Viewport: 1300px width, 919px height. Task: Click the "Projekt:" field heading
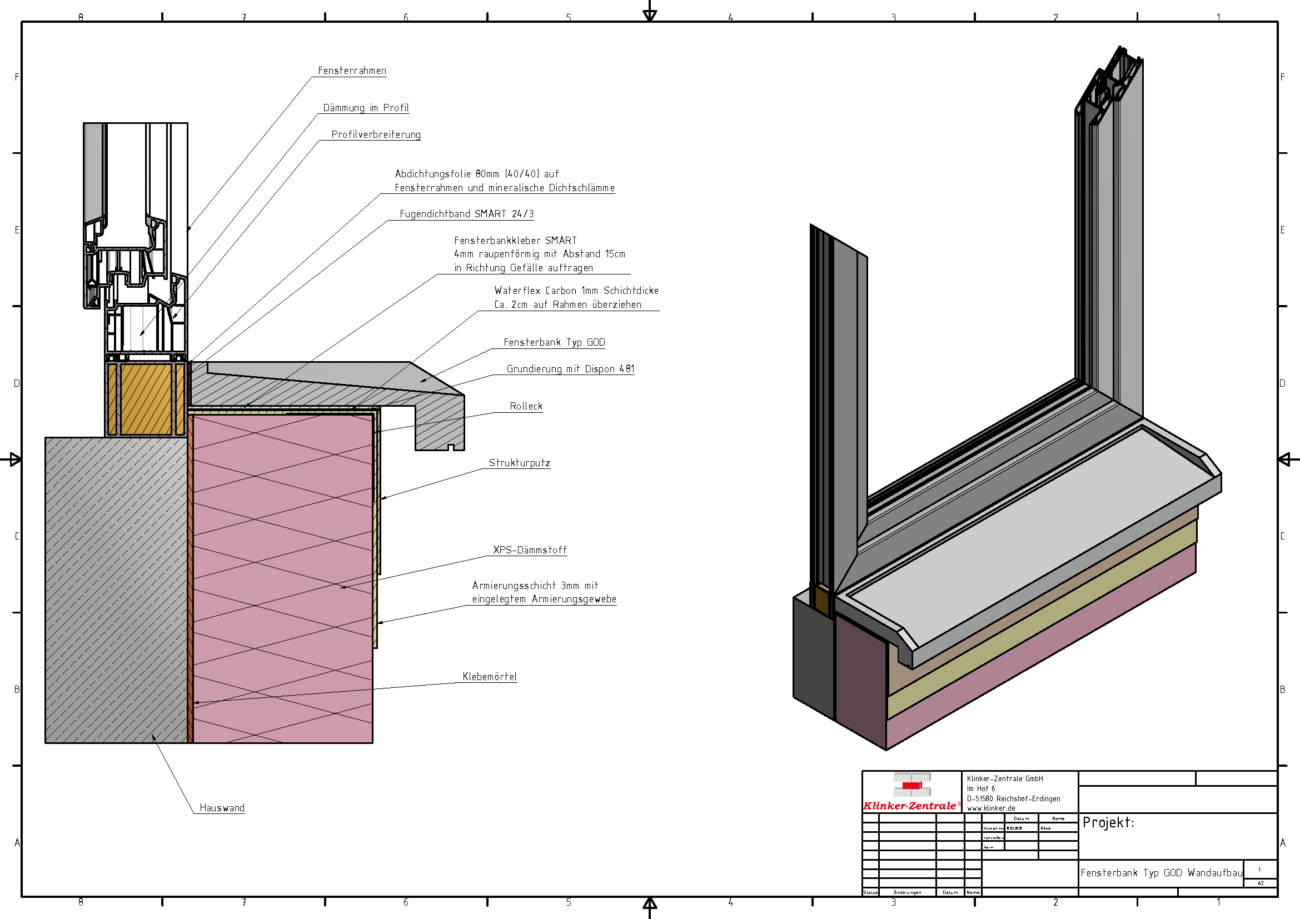(x=1109, y=822)
